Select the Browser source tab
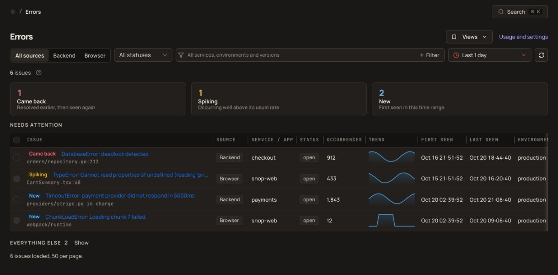The width and height of the screenshot is (558, 275). 95,55
